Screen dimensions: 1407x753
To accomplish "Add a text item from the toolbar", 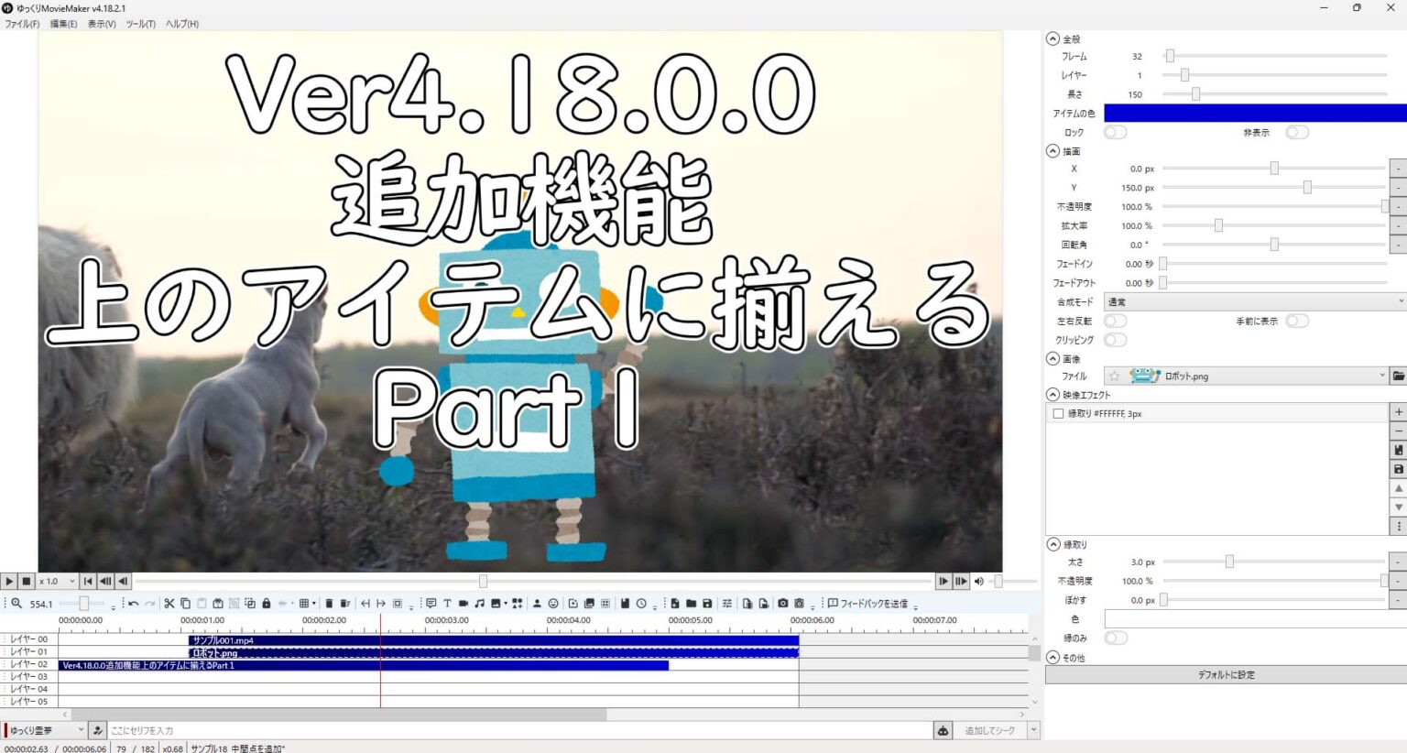I will point(448,604).
